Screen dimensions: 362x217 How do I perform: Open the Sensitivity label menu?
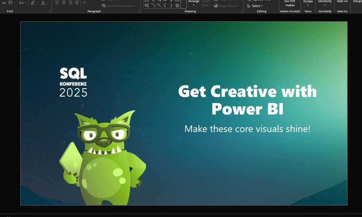(x=325, y=3)
